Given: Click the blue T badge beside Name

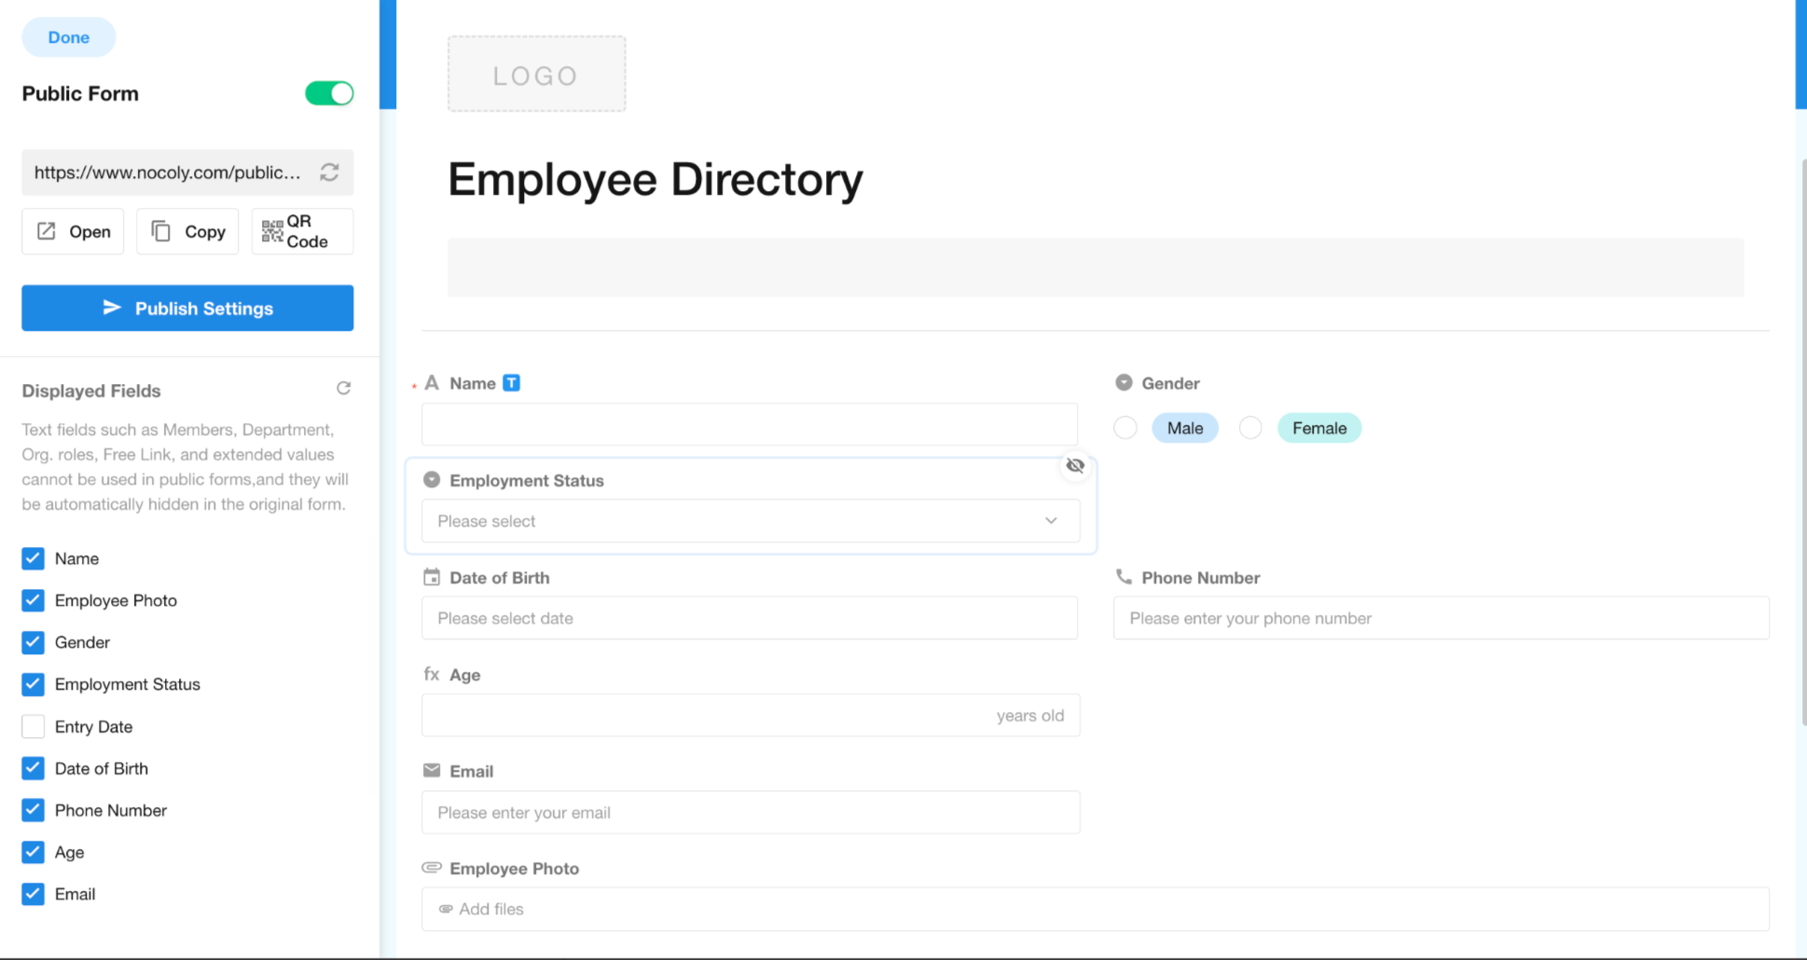Looking at the screenshot, I should 511,383.
